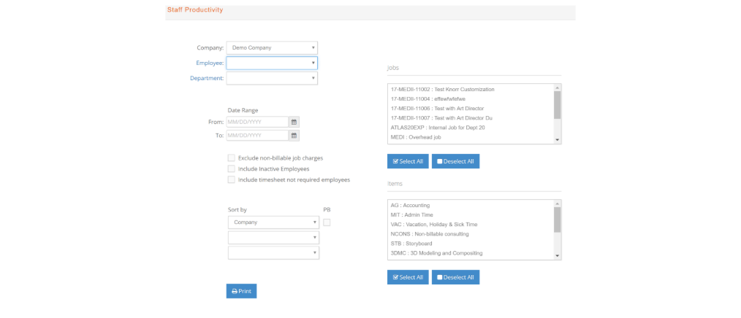Open calendar picker for To date
The width and height of the screenshot is (741, 318).
[x=294, y=136]
